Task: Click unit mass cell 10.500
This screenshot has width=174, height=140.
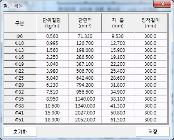Action: [52, 106]
